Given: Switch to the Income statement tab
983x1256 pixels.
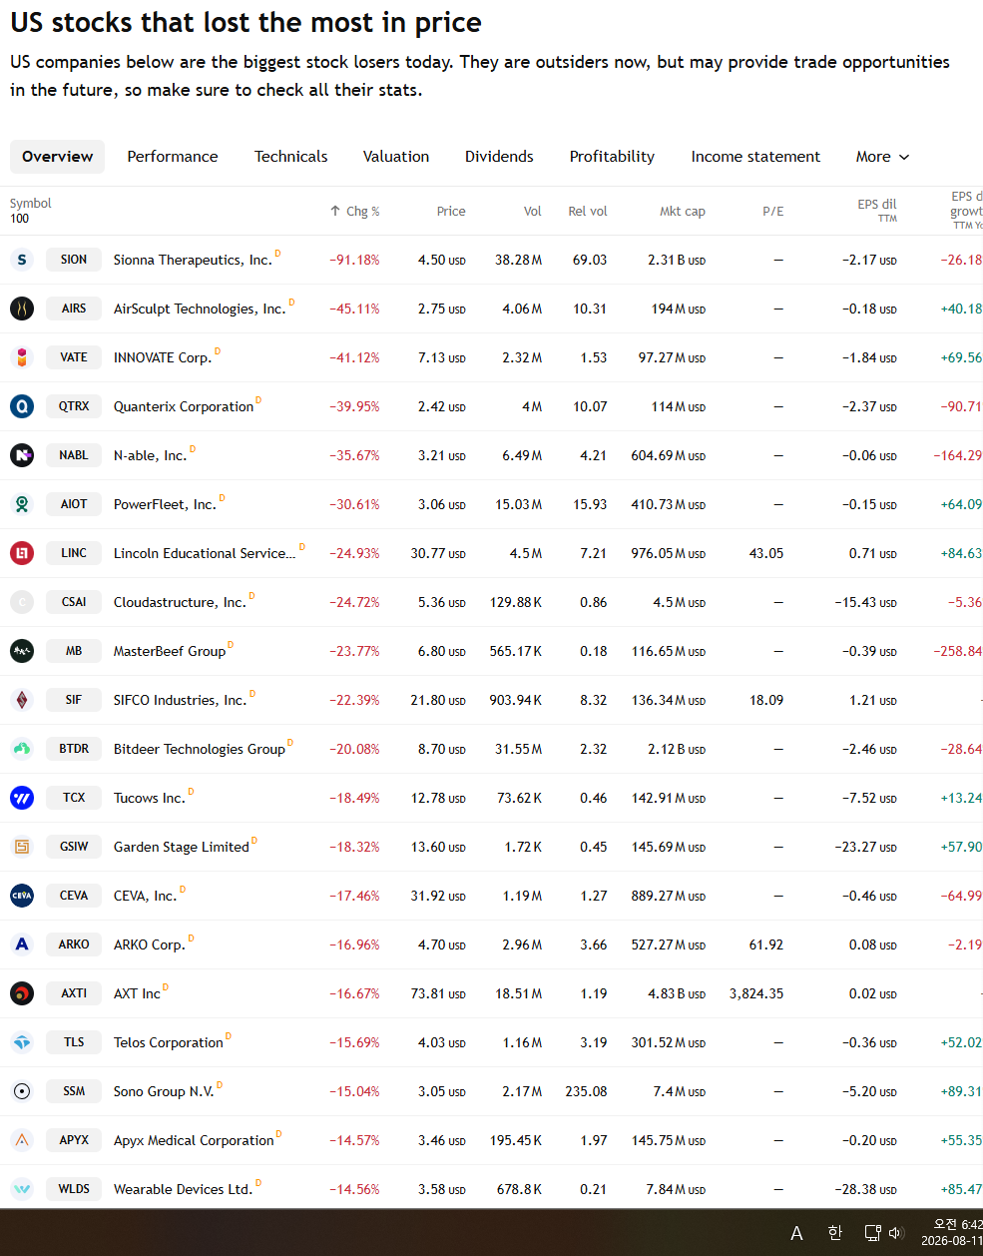Looking at the screenshot, I should pos(755,157).
